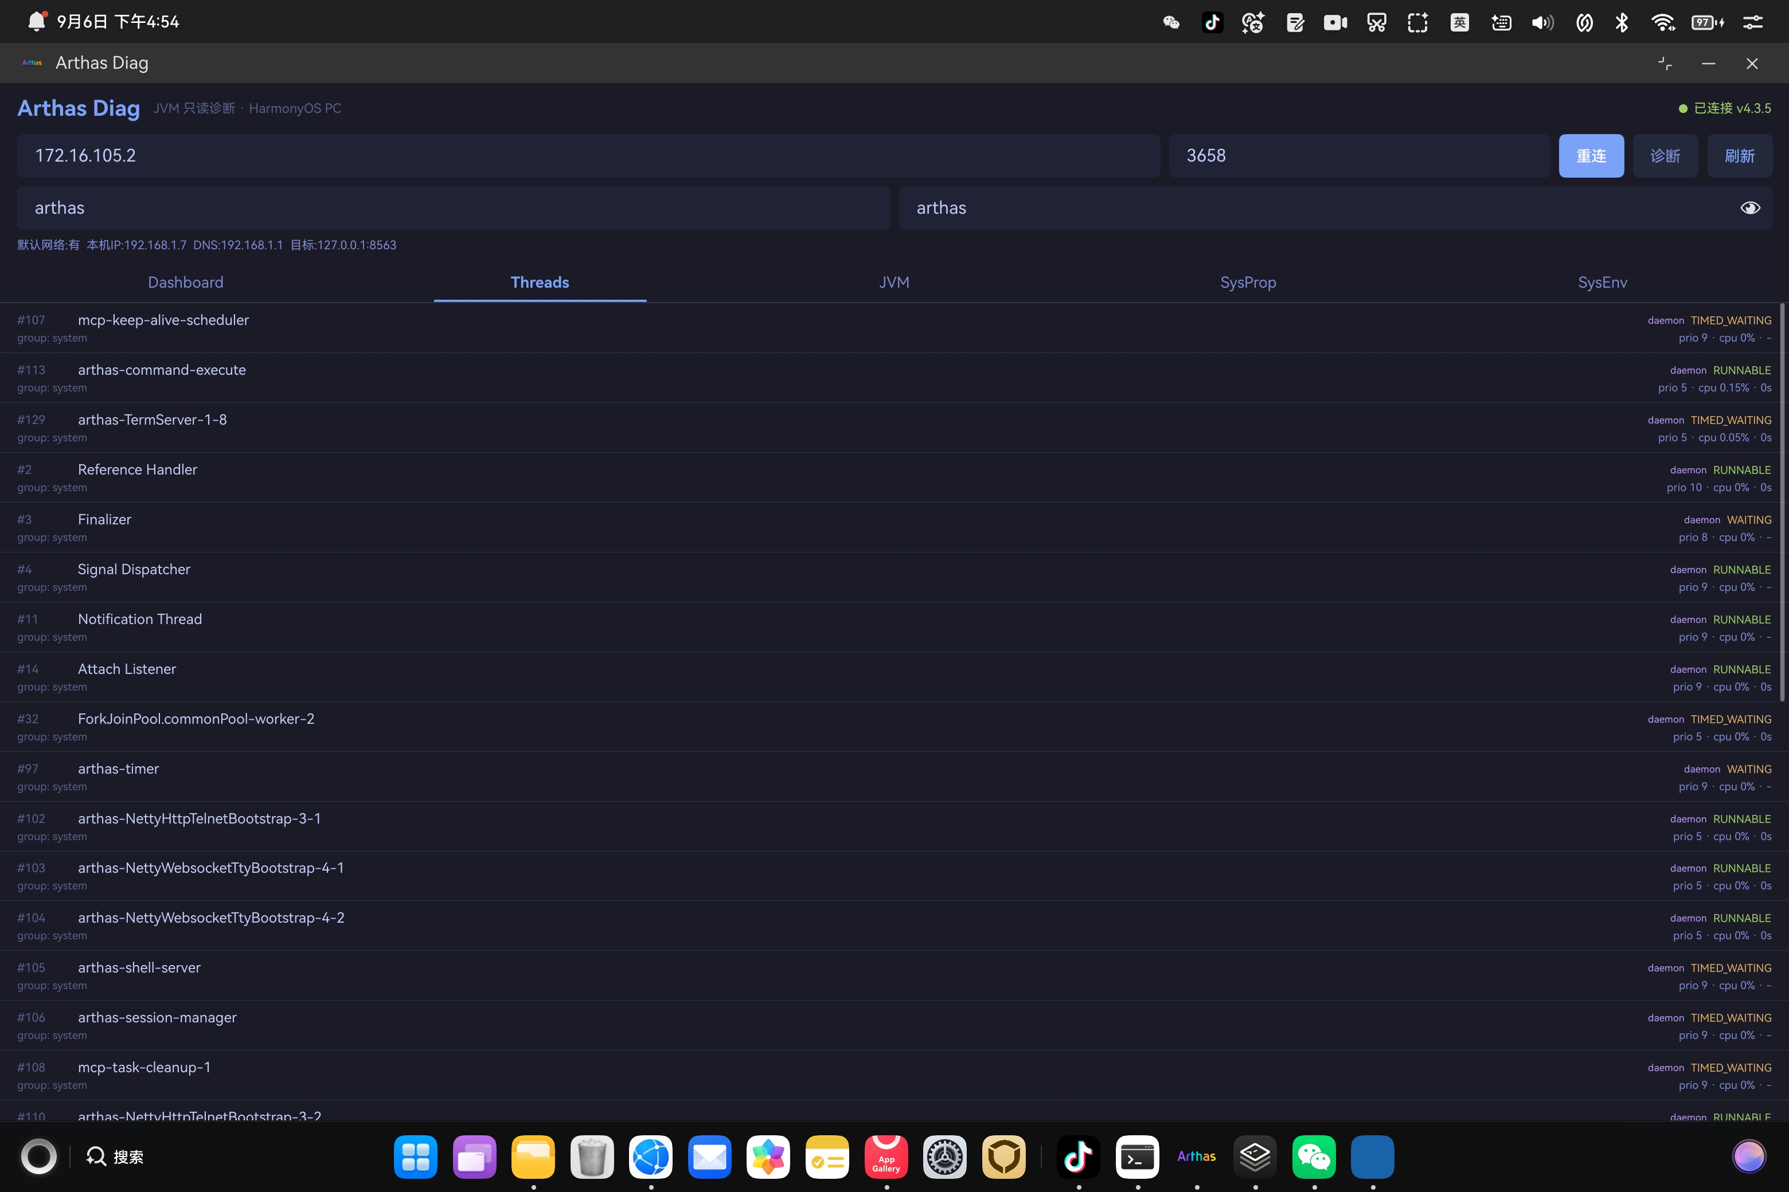Click the floating window button in title bar
This screenshot has height=1192, width=1789.
click(1665, 64)
